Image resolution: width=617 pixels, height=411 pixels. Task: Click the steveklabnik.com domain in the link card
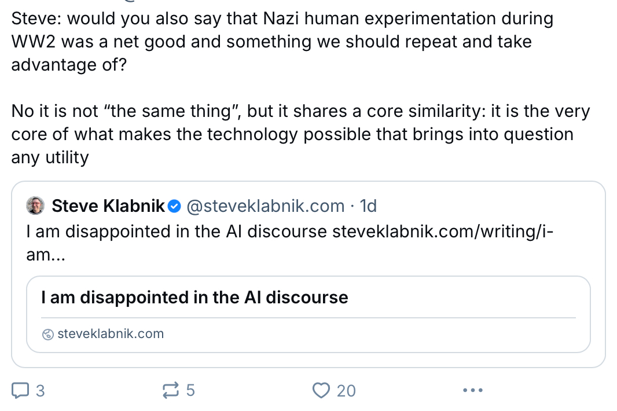[x=110, y=334]
